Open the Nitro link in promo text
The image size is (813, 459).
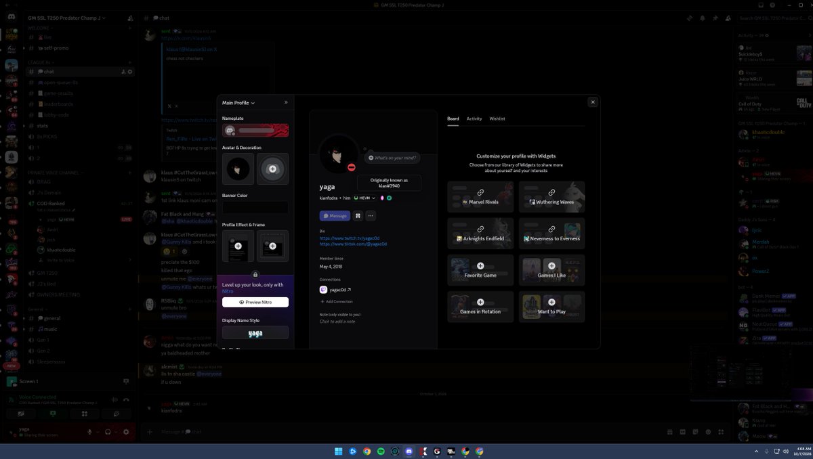point(228,291)
